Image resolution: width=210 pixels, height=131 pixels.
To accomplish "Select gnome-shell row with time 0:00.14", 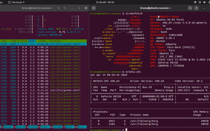I will [43, 102].
